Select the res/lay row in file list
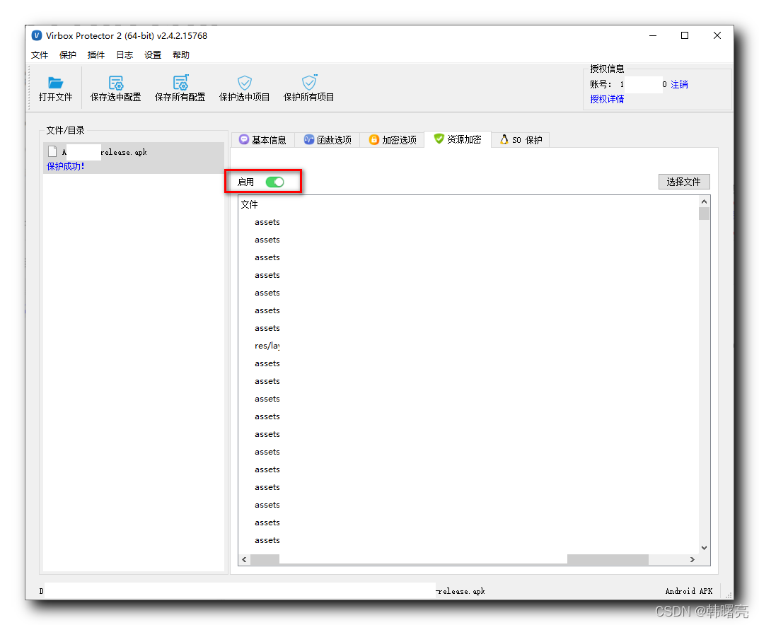Screen dimensions: 759x625 pyautogui.click(x=267, y=346)
